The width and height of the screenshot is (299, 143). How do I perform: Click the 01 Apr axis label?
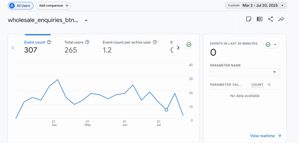coord(54,123)
